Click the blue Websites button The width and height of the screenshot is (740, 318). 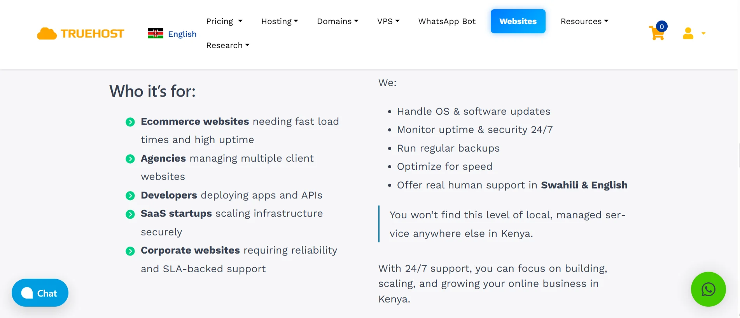point(518,21)
